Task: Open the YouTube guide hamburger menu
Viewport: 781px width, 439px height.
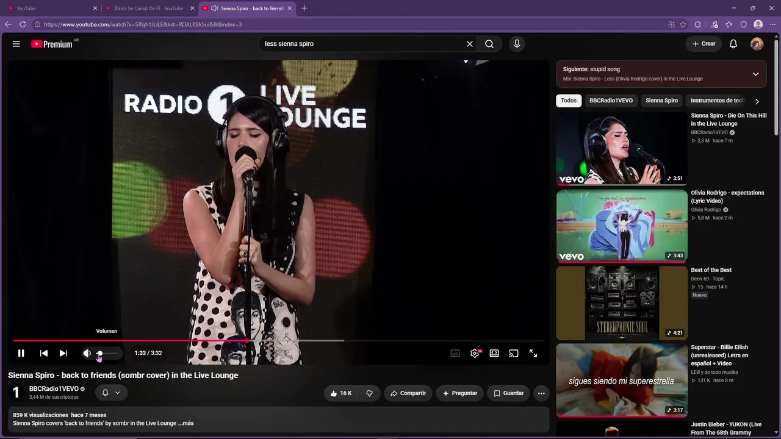Action: tap(16, 44)
